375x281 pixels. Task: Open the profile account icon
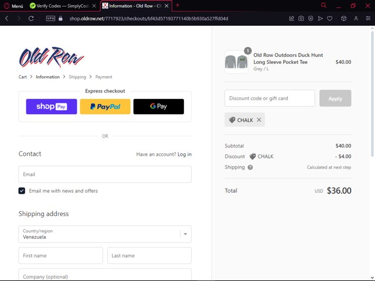click(356, 18)
